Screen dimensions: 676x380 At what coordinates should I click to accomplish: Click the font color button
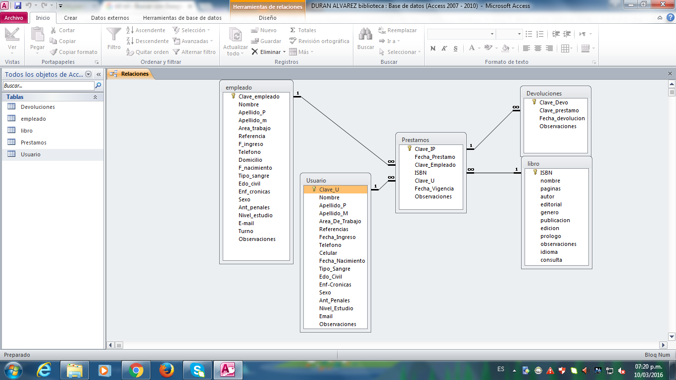point(472,48)
